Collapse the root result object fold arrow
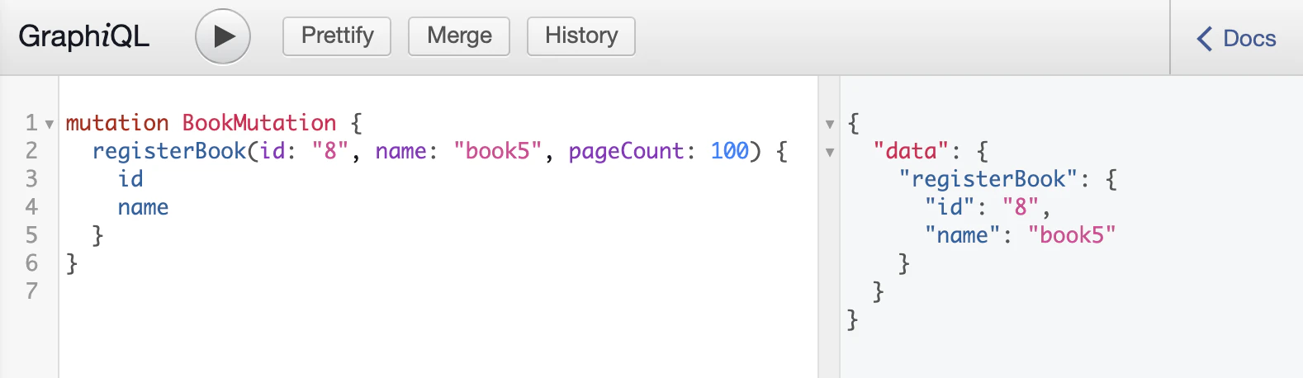1303x378 pixels. [x=830, y=125]
